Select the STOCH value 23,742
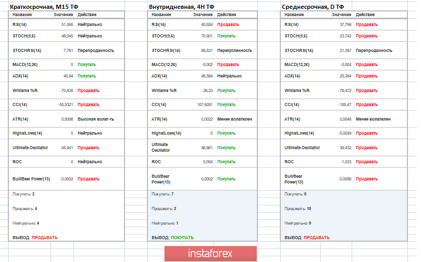 (x=345, y=36)
